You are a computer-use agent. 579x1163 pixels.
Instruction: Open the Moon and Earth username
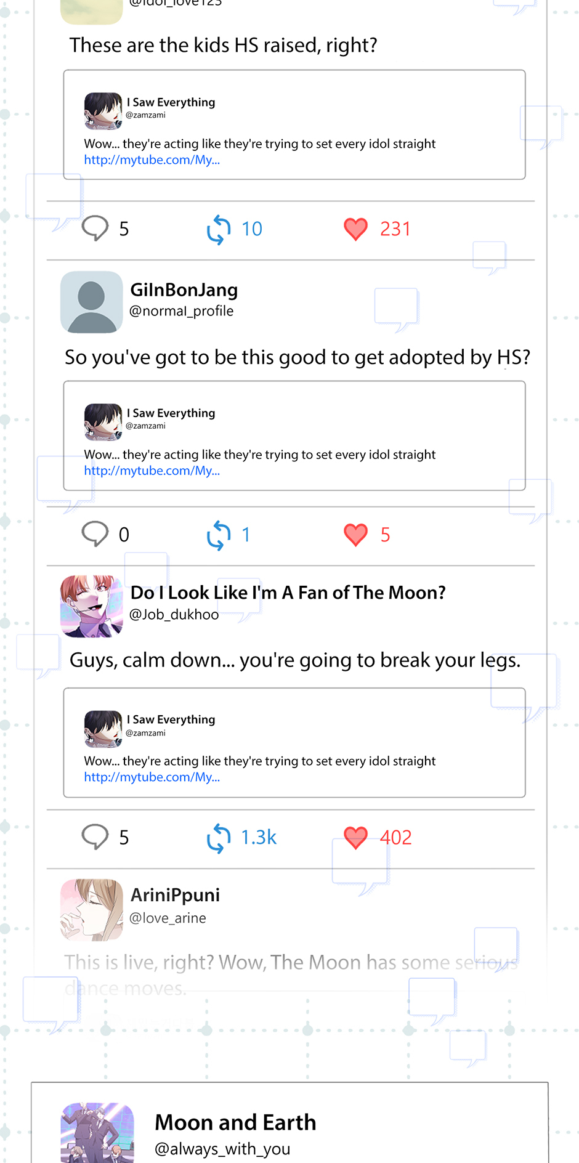235,1122
